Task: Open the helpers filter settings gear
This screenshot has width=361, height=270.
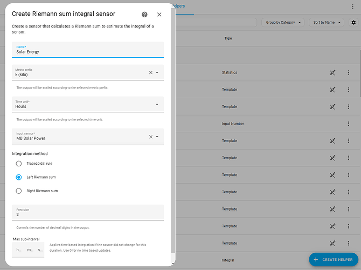Action: coord(353,22)
